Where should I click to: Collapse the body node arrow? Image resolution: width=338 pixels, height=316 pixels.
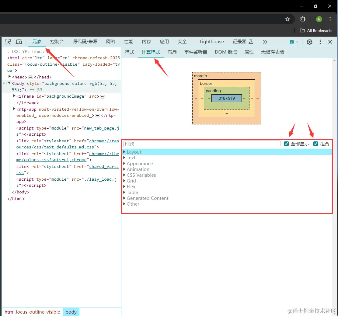9,83
